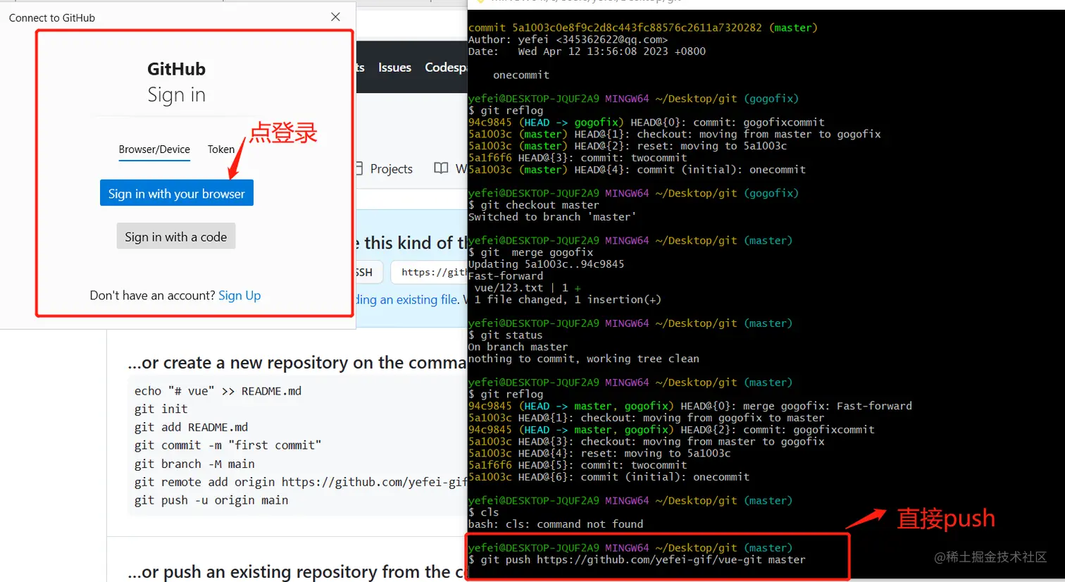This screenshot has height=582, width=1065.
Task: Click '$ git checkout master' terminal line
Action: click(x=534, y=205)
